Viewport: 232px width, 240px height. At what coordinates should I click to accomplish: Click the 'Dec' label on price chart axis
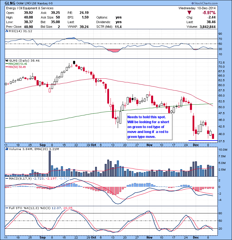click(x=196, y=145)
